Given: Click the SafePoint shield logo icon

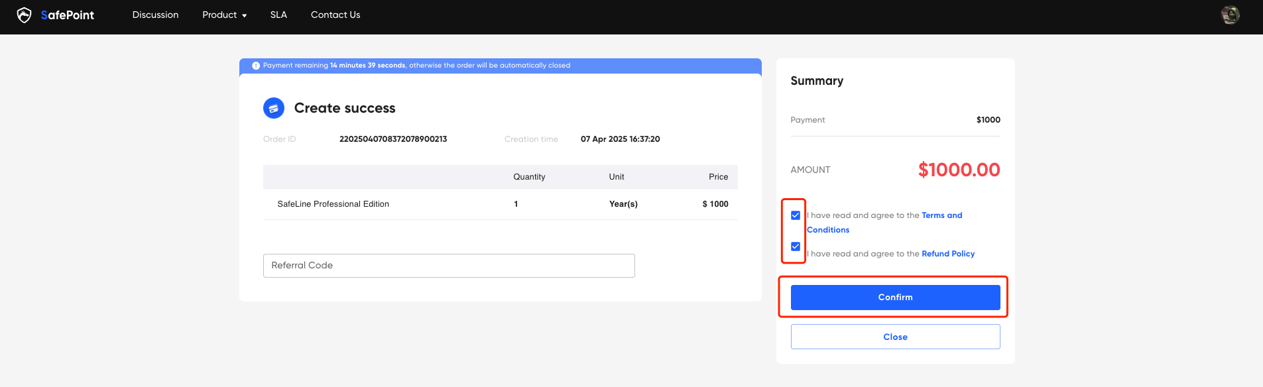Looking at the screenshot, I should (24, 15).
